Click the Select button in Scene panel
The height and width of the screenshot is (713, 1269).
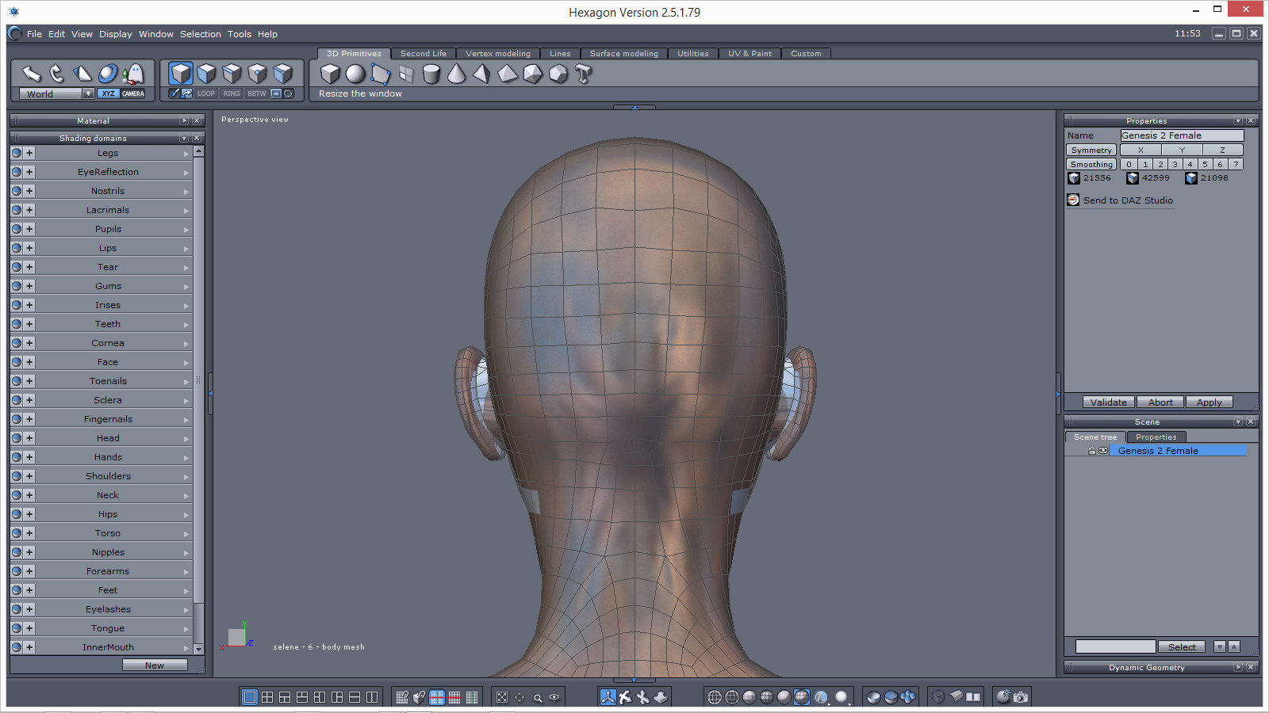click(1182, 646)
